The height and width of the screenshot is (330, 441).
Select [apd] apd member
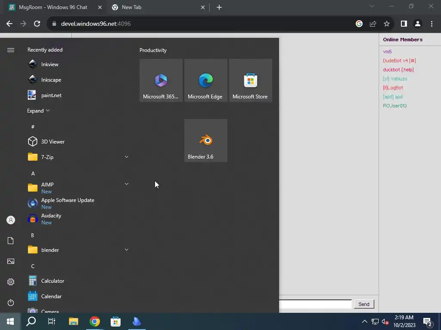tap(393, 97)
